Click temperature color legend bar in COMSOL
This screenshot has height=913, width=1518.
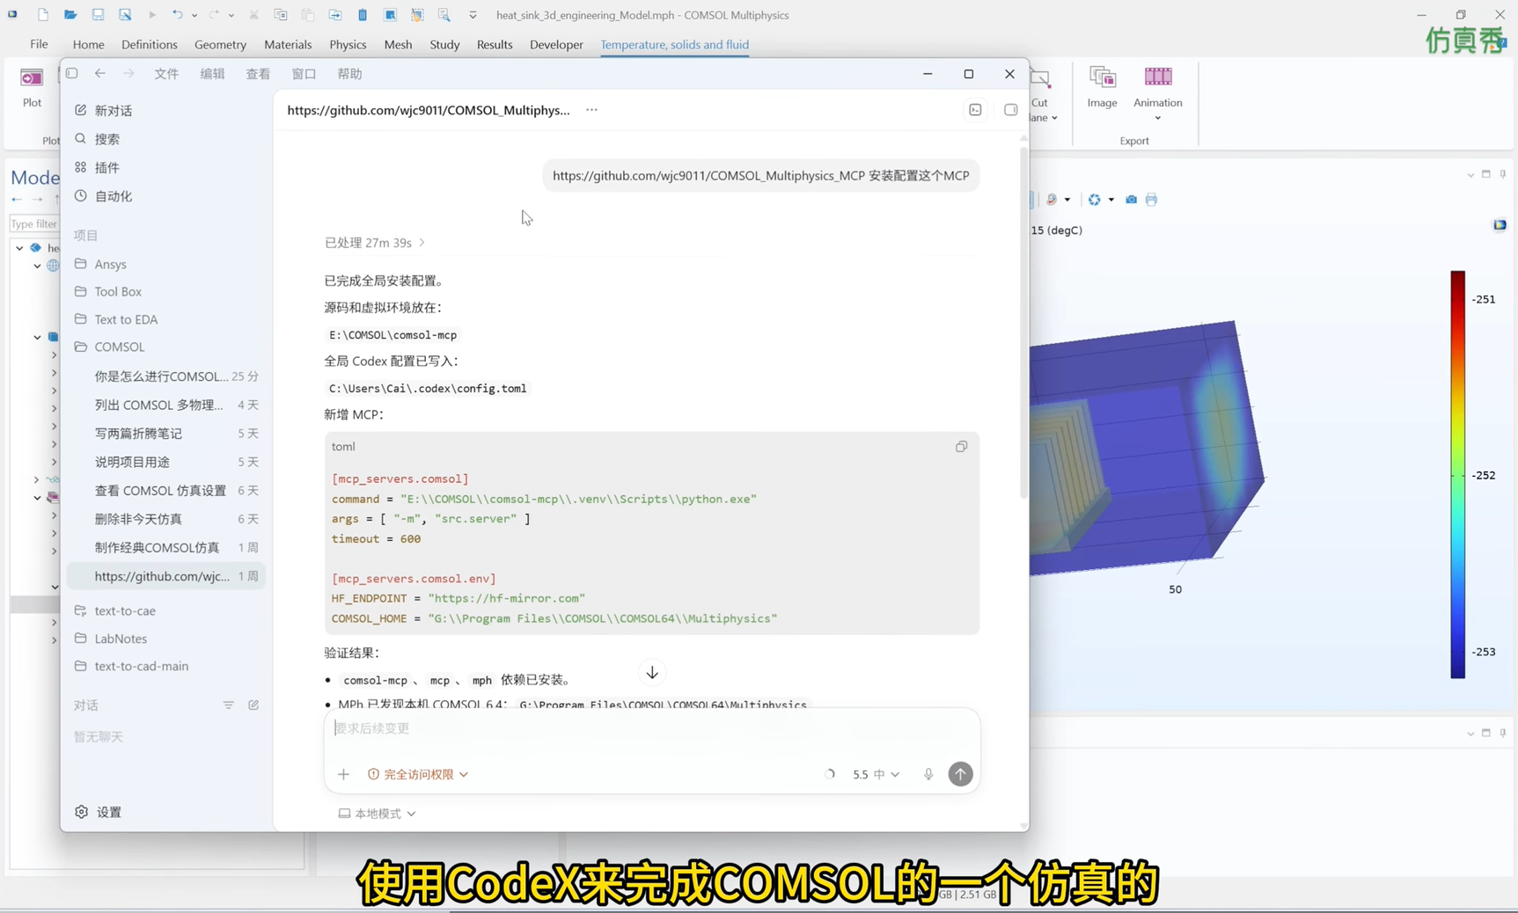point(1458,474)
